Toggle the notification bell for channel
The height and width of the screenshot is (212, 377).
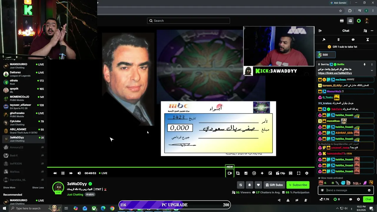point(249,185)
